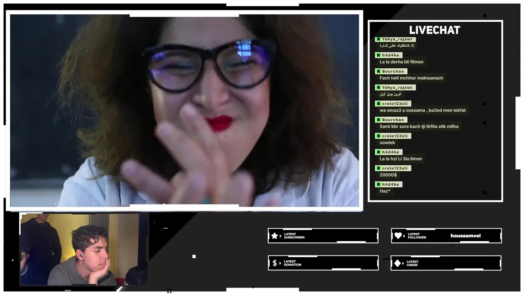The image size is (524, 295).
Task: Click the Kick badge above 'La la hzi Li 3la limen'
Action: pyautogui.click(x=379, y=152)
